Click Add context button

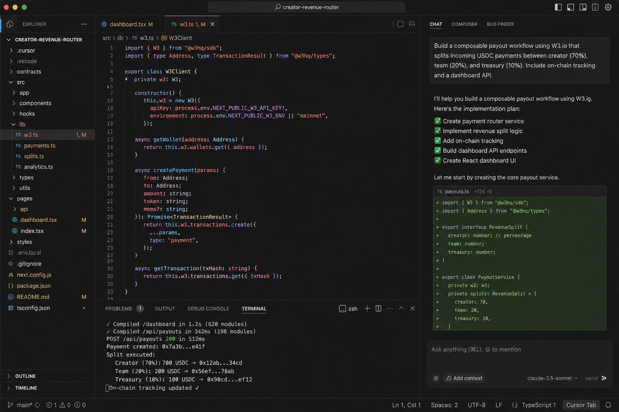[x=464, y=378]
